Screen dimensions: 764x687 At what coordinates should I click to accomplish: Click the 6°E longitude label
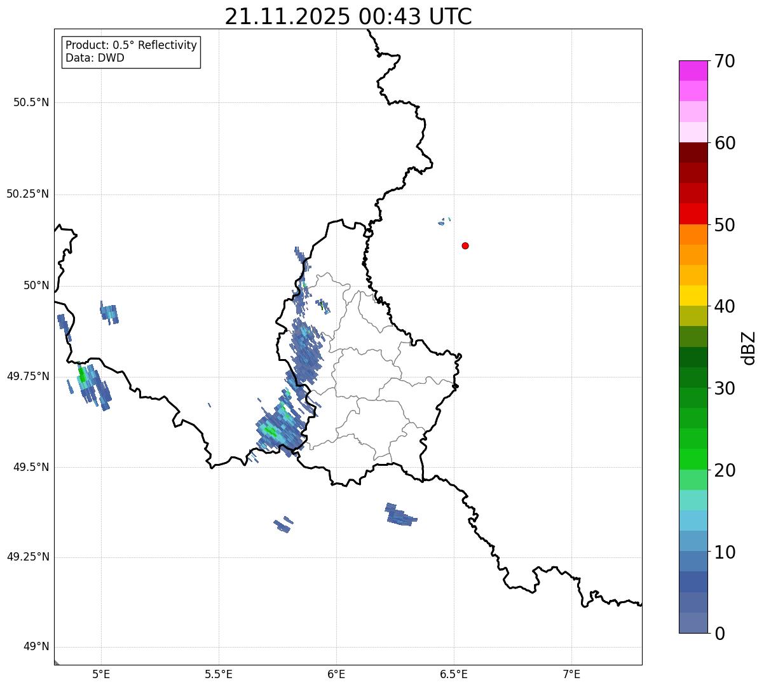pos(336,674)
